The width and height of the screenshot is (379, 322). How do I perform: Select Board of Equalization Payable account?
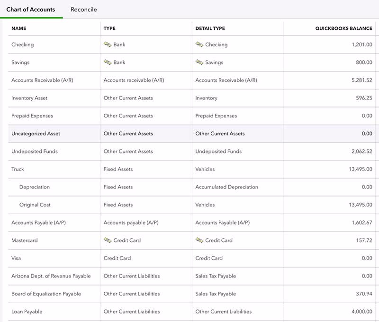pos(46,294)
